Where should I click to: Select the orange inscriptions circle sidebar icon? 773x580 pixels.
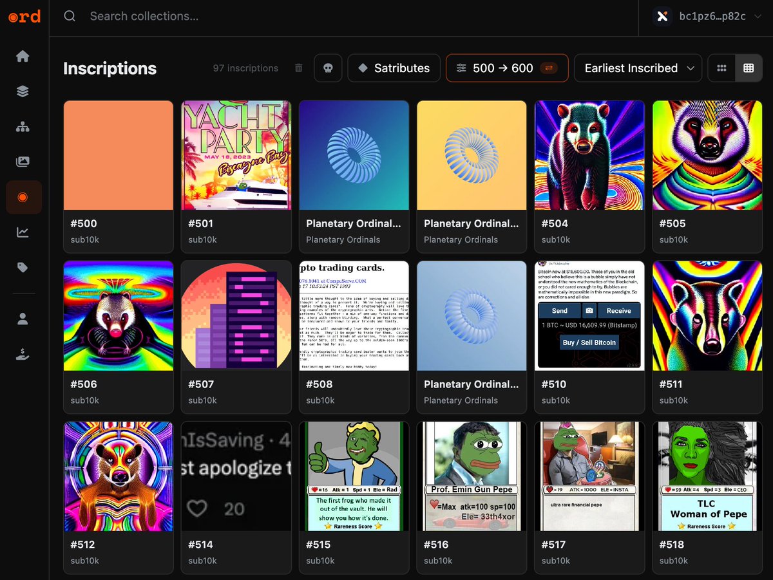coord(24,197)
